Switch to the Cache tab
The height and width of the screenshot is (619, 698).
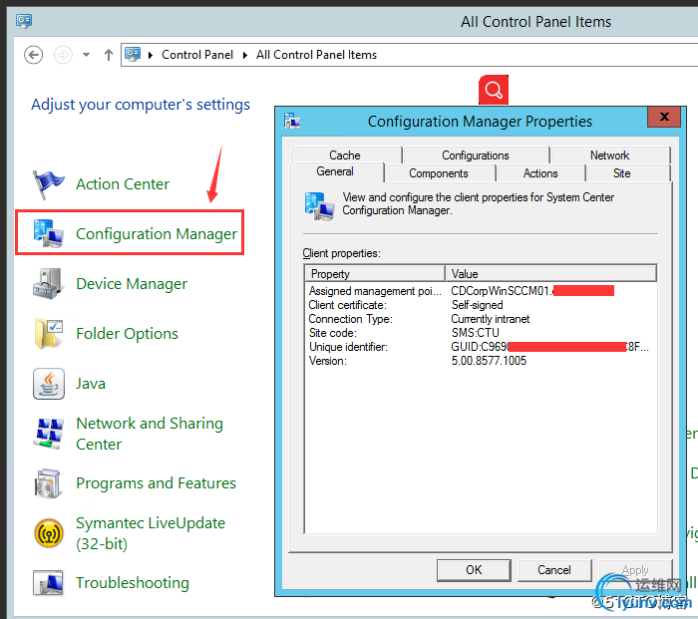[x=345, y=155]
